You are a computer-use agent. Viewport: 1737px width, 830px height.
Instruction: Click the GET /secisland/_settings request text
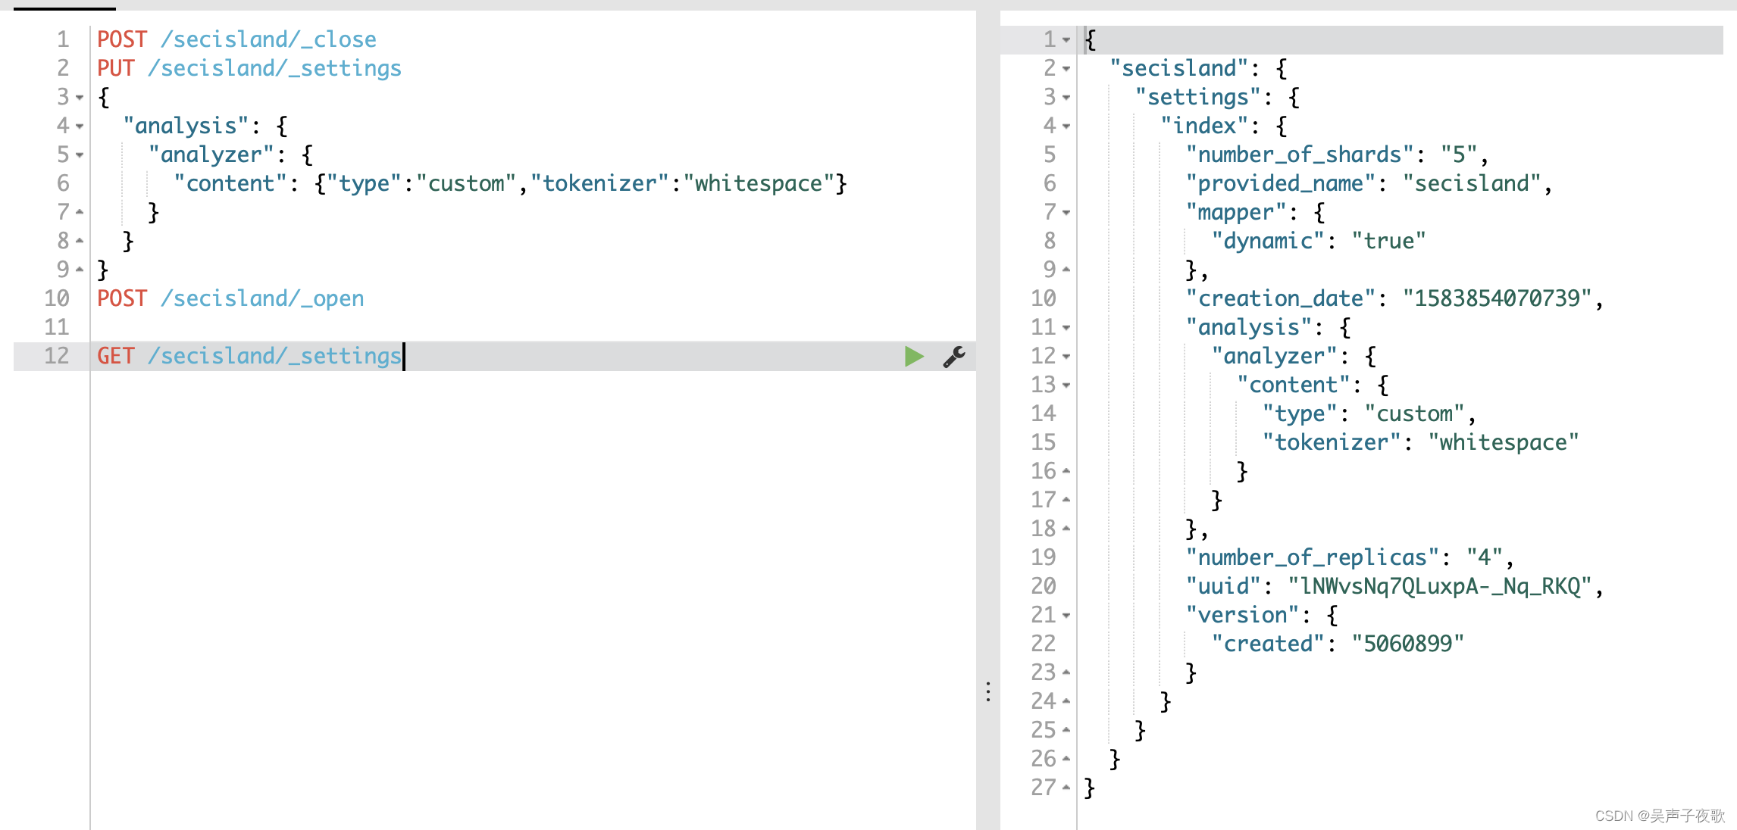(x=249, y=356)
